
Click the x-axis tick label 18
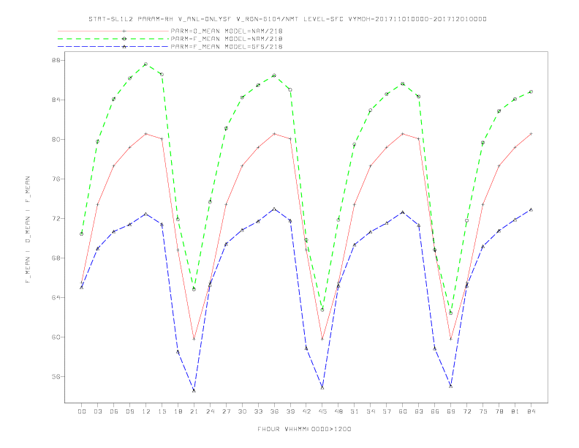coord(178,411)
